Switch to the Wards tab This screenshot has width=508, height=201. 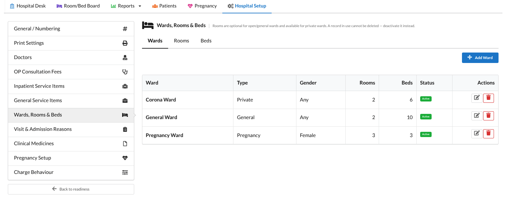pyautogui.click(x=155, y=41)
